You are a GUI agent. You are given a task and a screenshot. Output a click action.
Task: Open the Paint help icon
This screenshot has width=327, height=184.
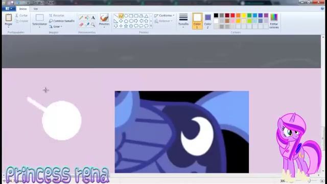322,9
